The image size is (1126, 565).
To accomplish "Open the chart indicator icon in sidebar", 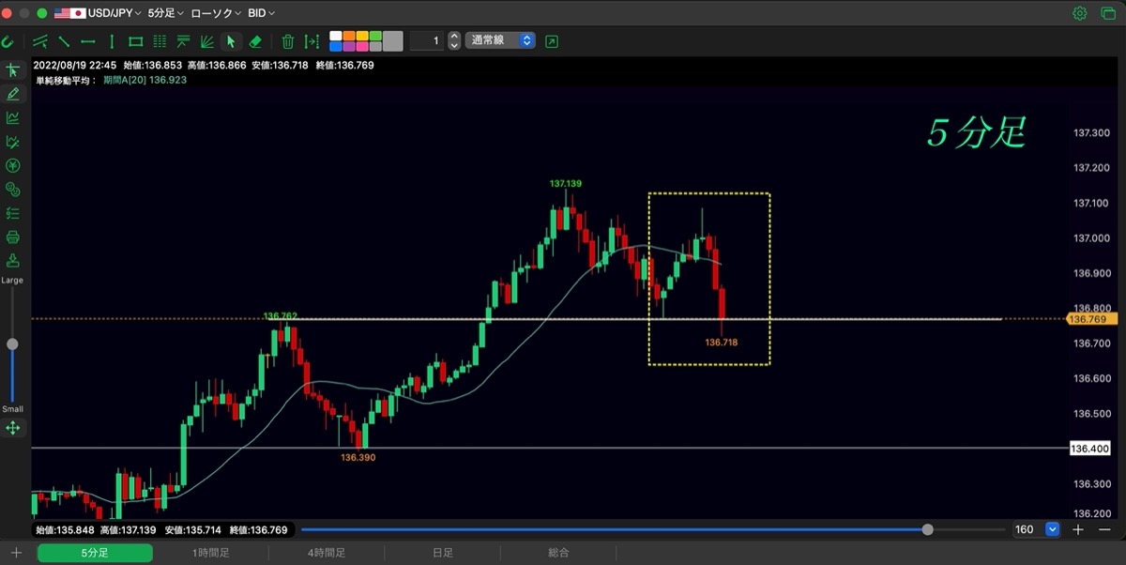I will (13, 117).
